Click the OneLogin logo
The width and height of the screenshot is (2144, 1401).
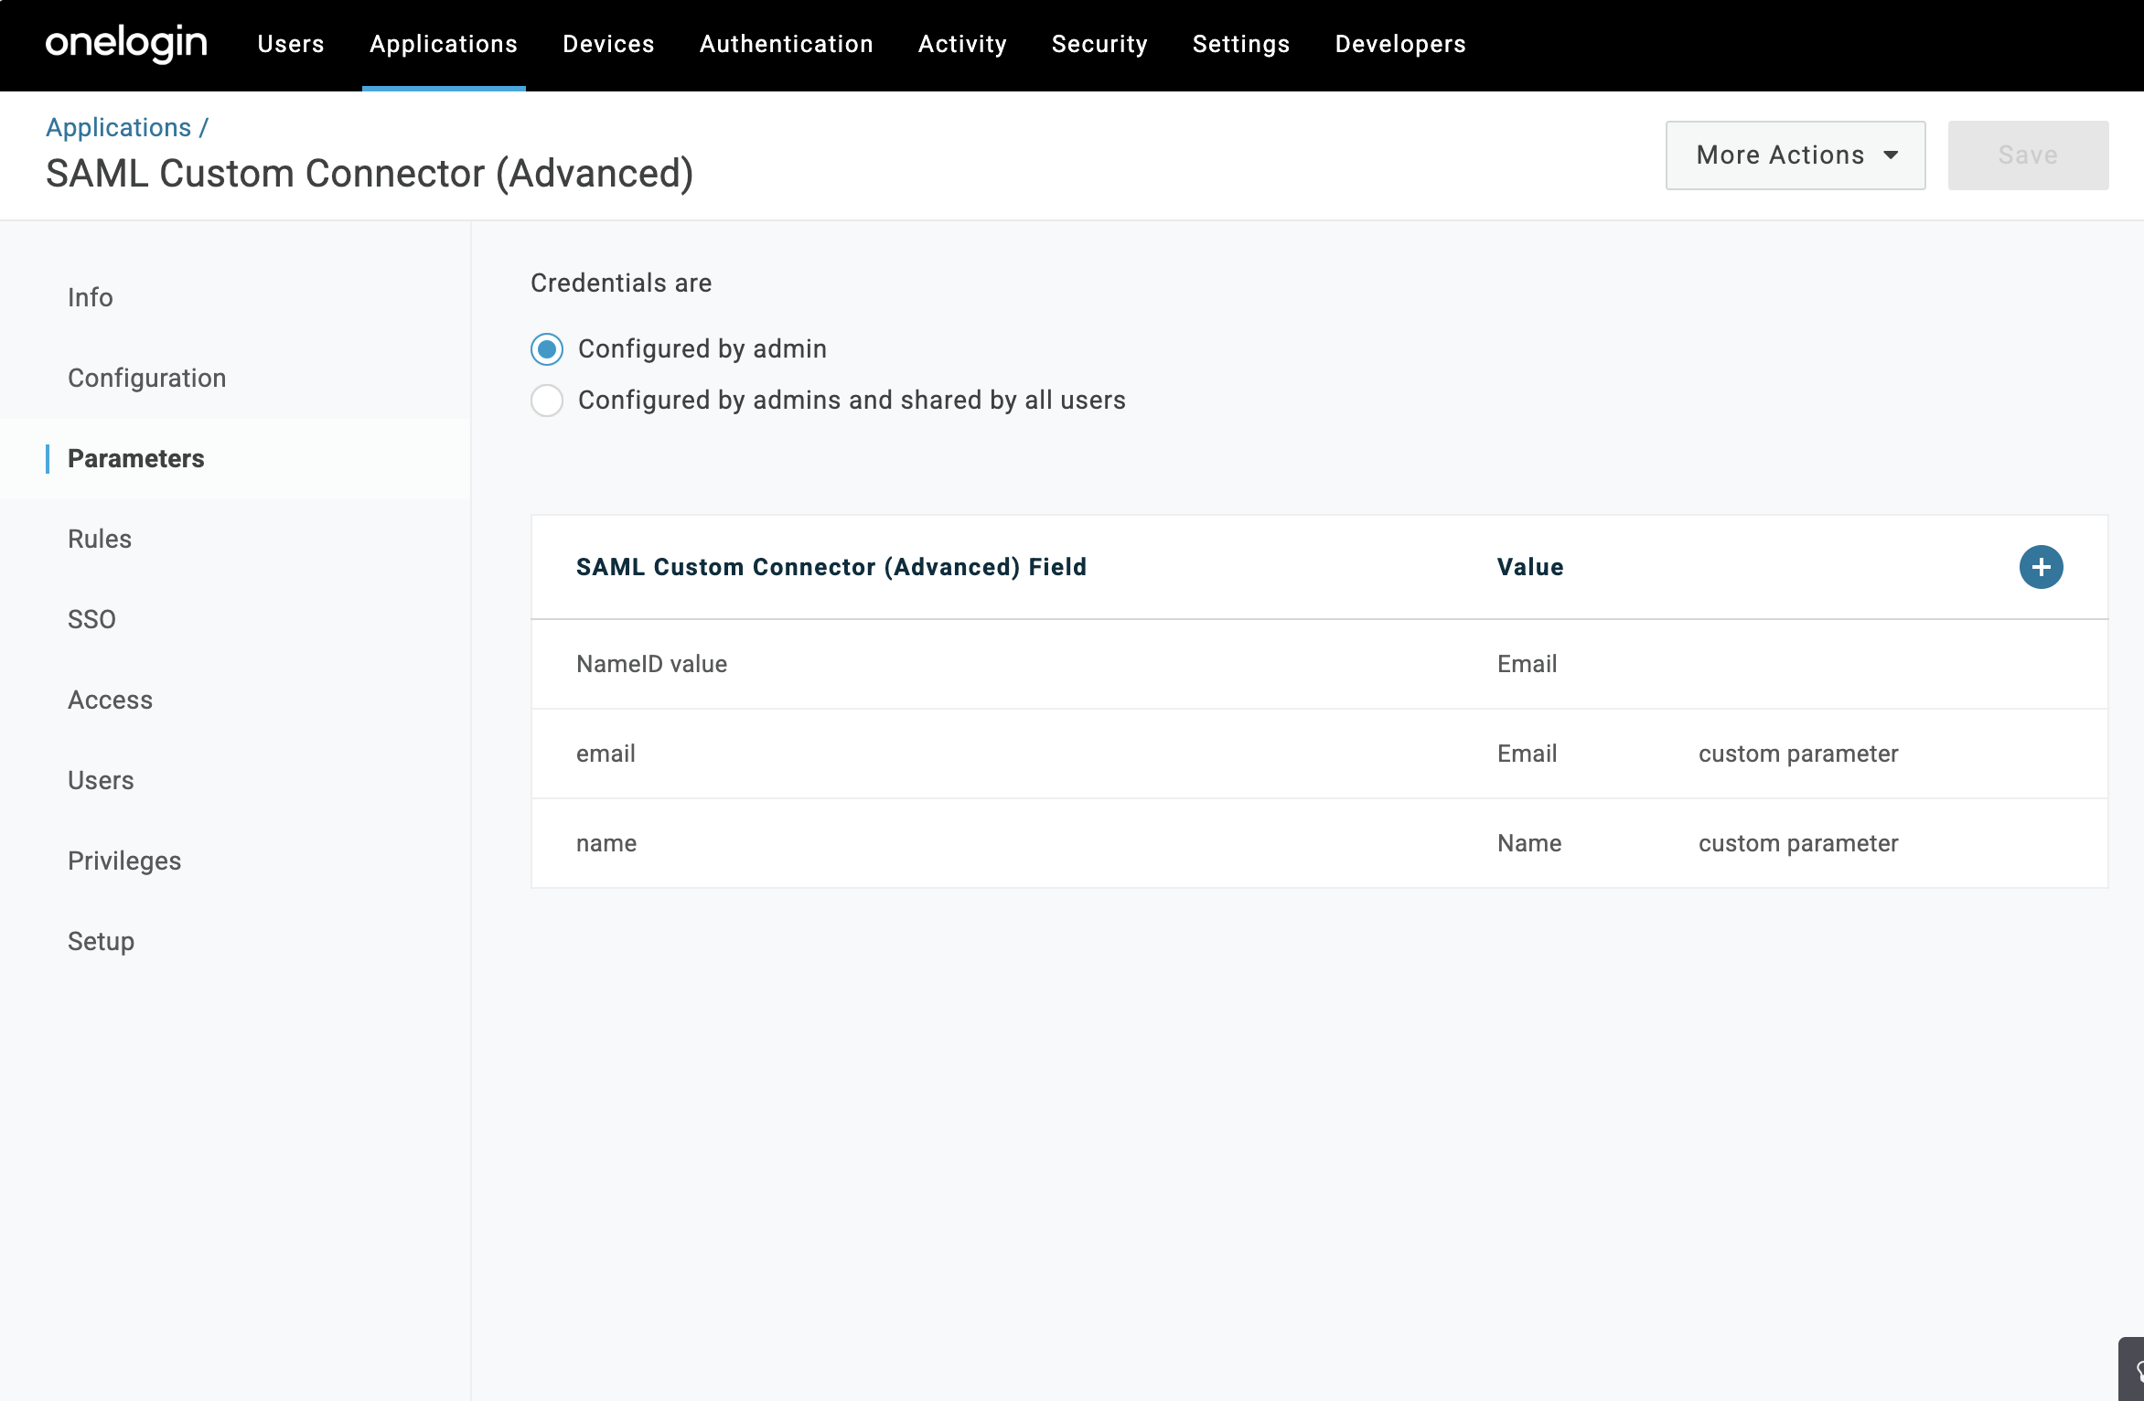pyautogui.click(x=126, y=44)
